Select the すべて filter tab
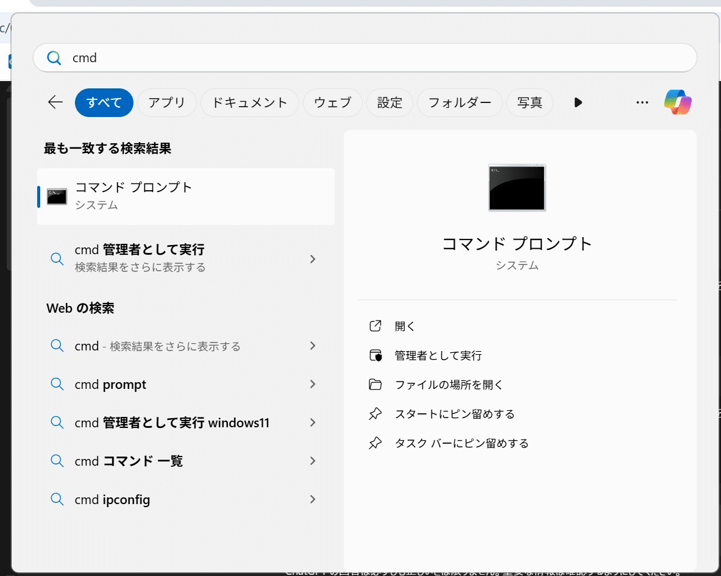Viewport: 721px width, 576px height. [104, 102]
